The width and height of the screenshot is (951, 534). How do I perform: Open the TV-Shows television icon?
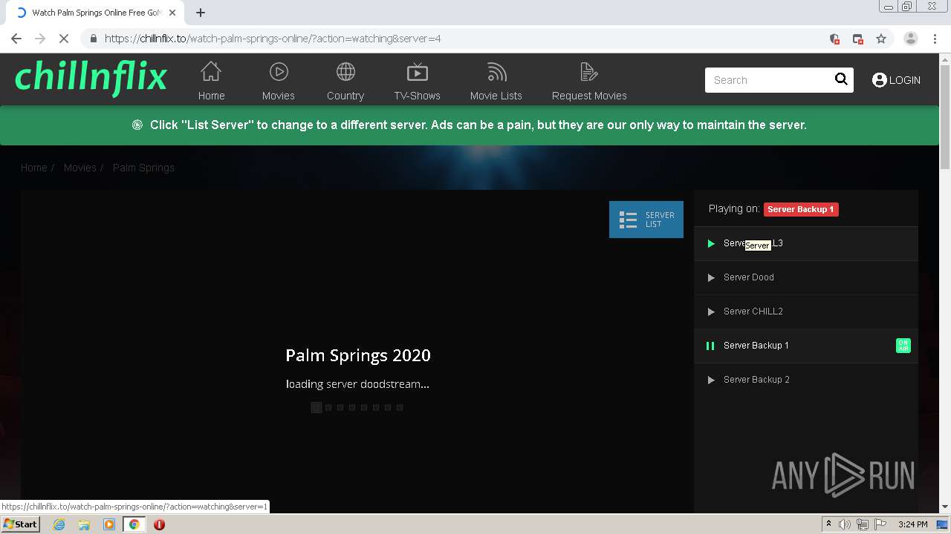[x=418, y=72]
